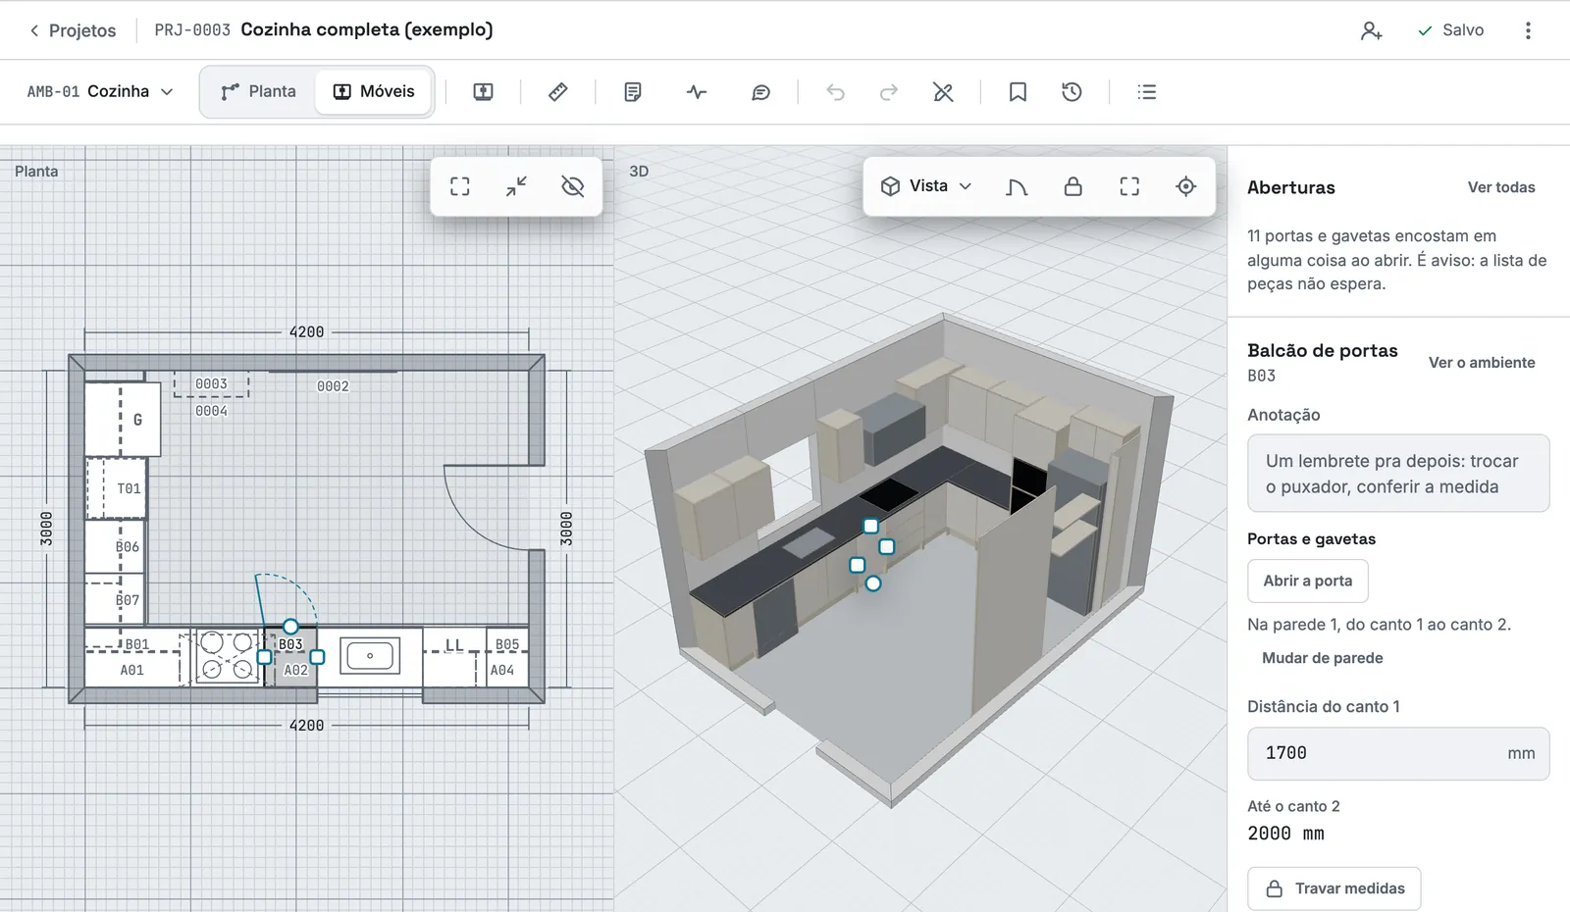The width and height of the screenshot is (1570, 912).
Task: Select the sink unit in the floor plan
Action: [370, 655]
